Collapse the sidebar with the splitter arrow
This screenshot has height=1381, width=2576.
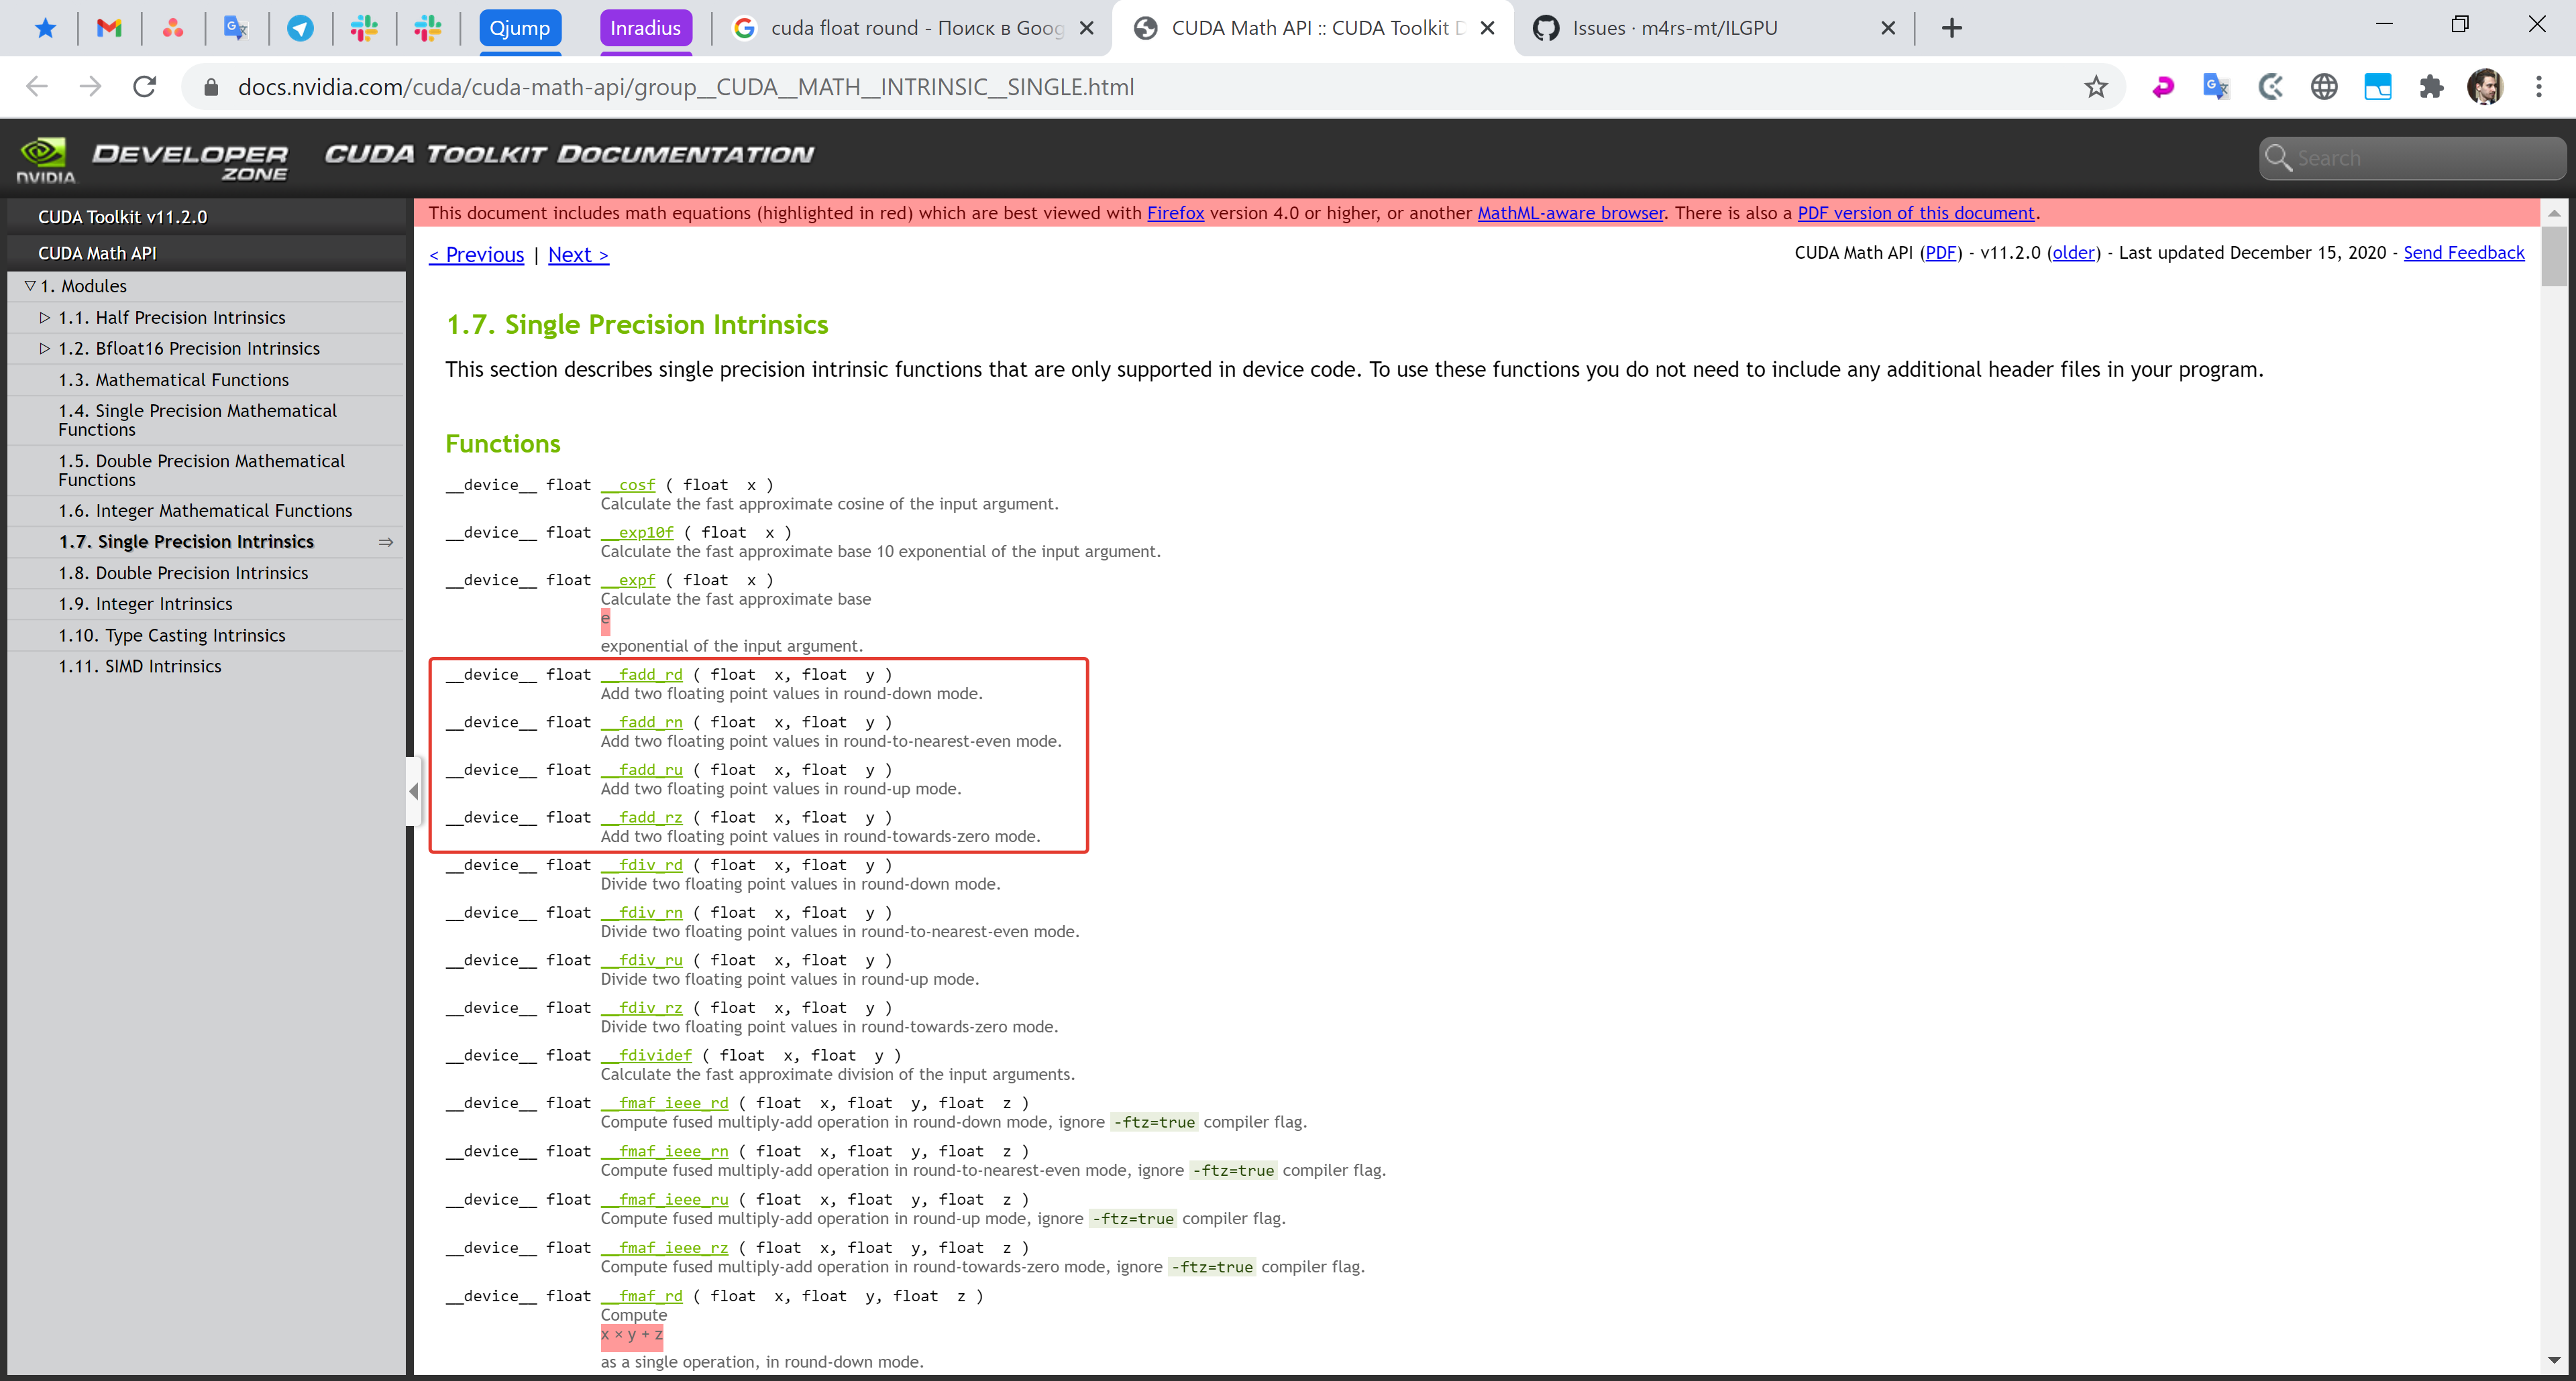(x=413, y=792)
